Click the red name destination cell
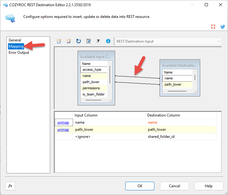Image resolution: width=228 pixels, height=195 pixels. click(181, 122)
